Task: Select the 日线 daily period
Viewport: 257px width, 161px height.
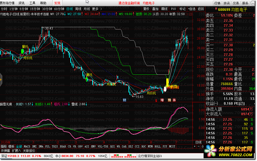Action: [70, 9]
